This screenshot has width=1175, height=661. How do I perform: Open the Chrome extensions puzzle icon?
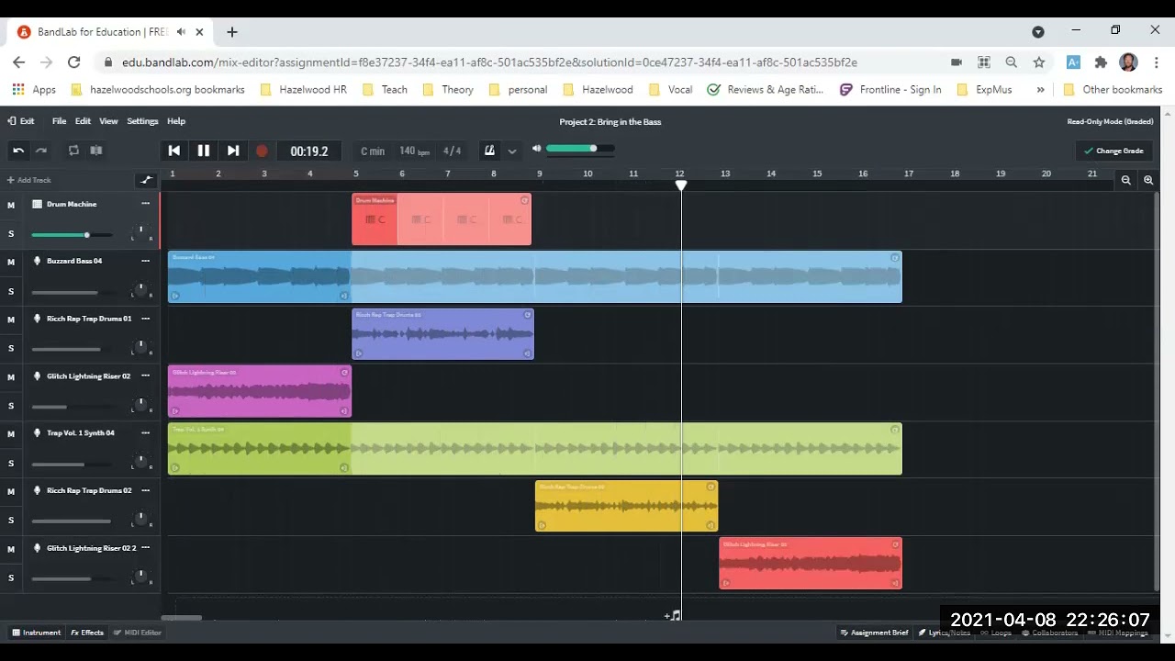pos(1101,62)
